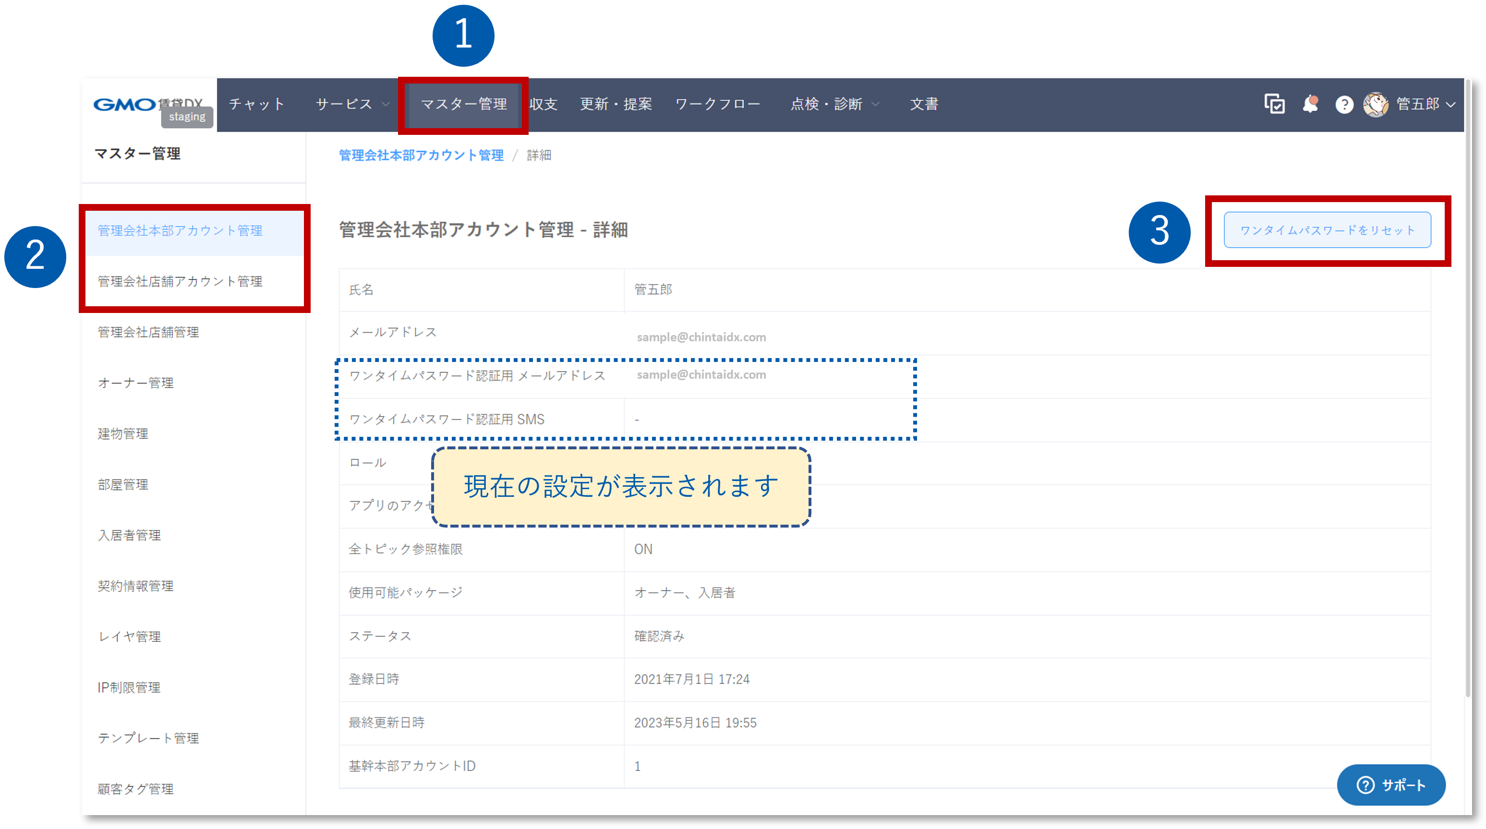1486x829 pixels.
Task: Open the notification bell icon
Action: pyautogui.click(x=1310, y=104)
